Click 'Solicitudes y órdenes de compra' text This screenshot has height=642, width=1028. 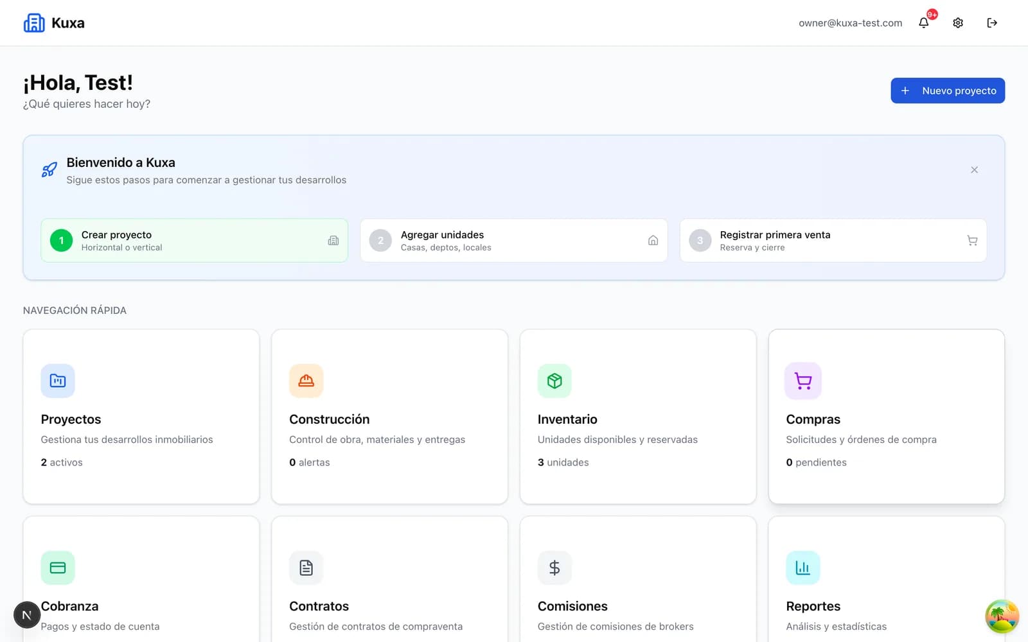861,440
